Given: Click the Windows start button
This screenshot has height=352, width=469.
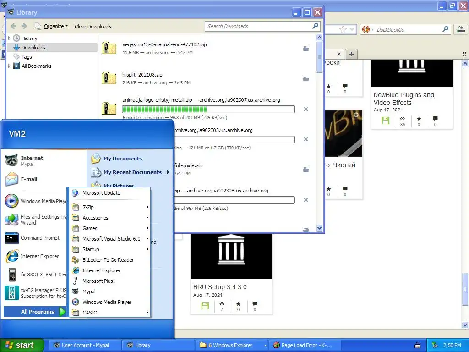Looking at the screenshot, I should 22,345.
